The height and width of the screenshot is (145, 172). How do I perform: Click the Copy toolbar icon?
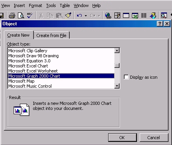point(50,16)
